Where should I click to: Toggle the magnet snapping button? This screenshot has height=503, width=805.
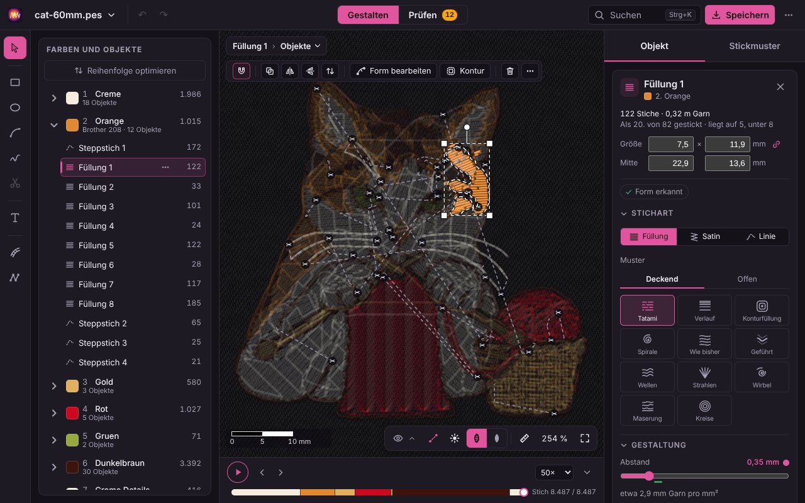(241, 71)
